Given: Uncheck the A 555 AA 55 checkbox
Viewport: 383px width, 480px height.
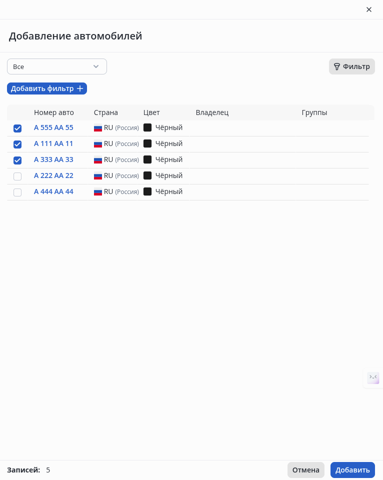Looking at the screenshot, I should [x=17, y=128].
